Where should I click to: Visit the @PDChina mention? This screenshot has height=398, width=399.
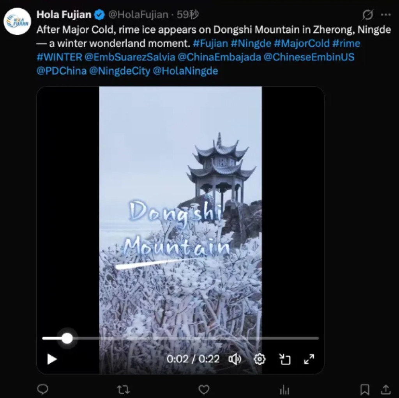pos(62,71)
